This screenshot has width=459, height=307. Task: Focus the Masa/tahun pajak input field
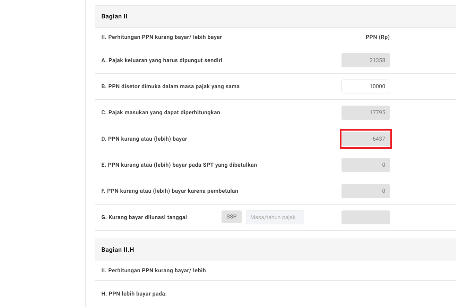coord(275,217)
